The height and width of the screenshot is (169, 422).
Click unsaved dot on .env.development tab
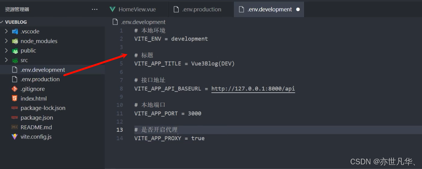(x=298, y=10)
